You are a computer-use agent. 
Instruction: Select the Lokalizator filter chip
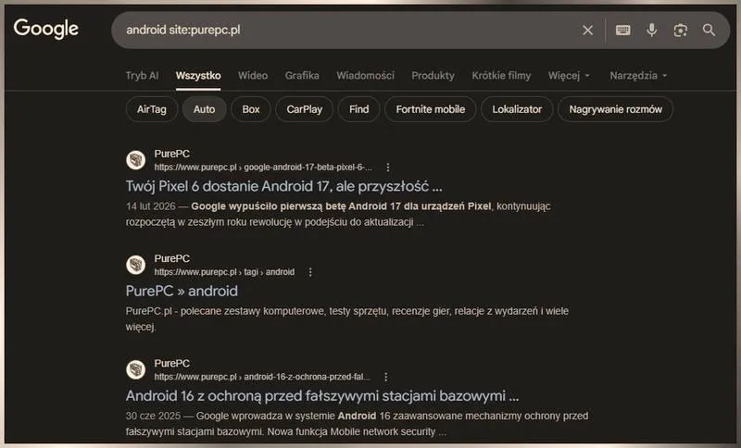(x=517, y=109)
